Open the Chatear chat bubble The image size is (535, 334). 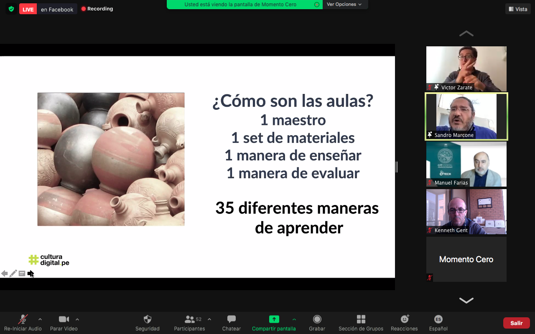[231, 319]
